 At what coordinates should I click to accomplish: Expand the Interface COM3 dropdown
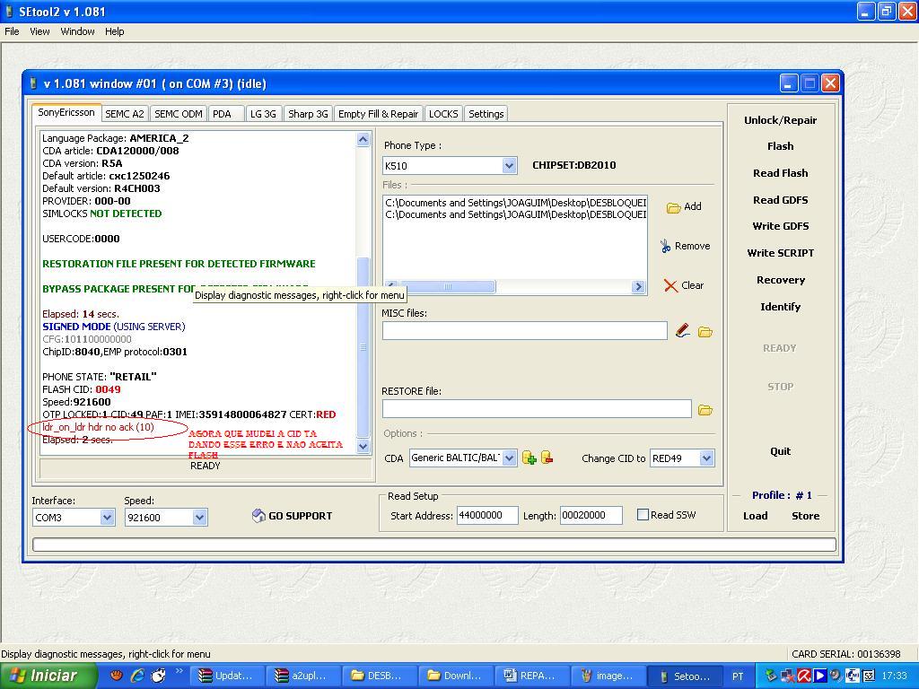click(107, 518)
